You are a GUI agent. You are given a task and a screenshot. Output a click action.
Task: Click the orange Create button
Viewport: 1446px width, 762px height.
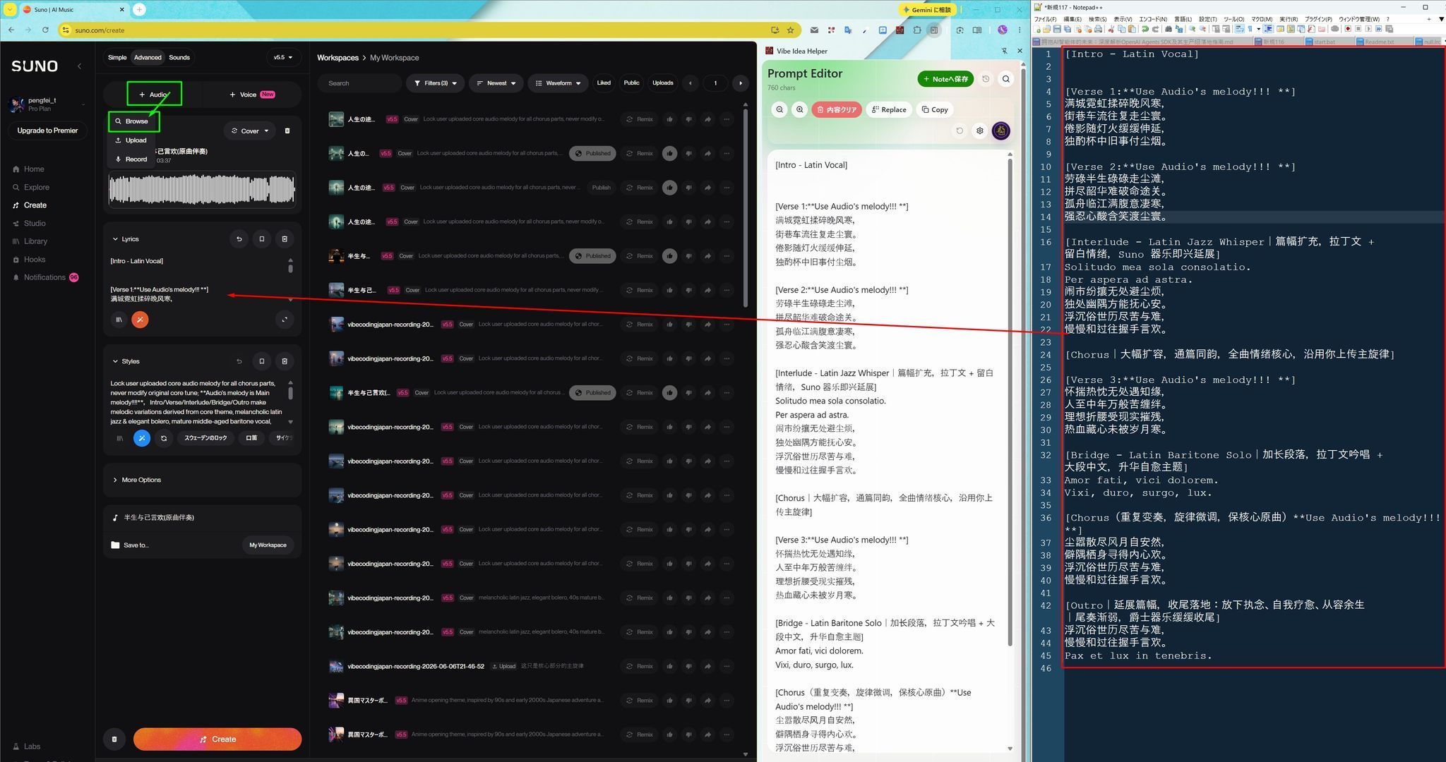pos(217,739)
